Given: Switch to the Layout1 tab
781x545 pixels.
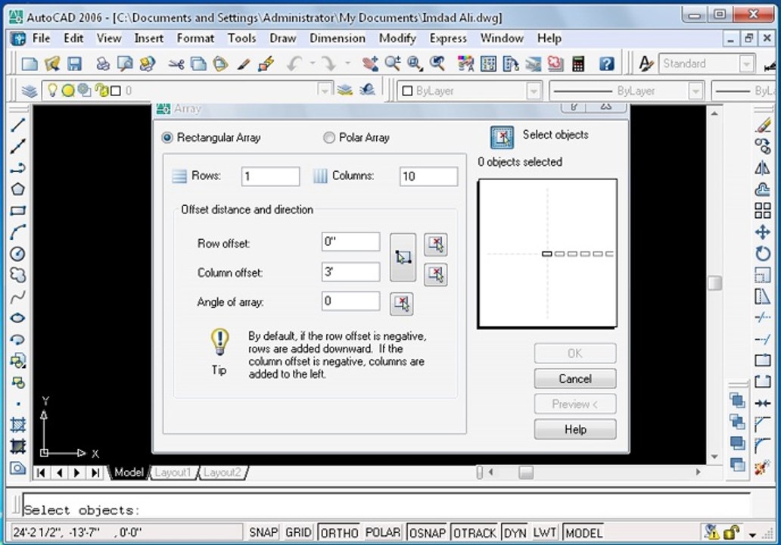Looking at the screenshot, I should 173,472.
